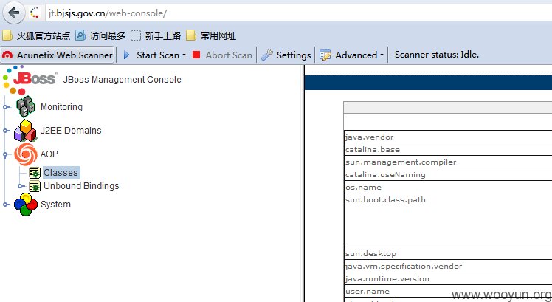The image size is (552, 302).
Task: Open the 常用网址 bookmark folder
Action: click(210, 35)
